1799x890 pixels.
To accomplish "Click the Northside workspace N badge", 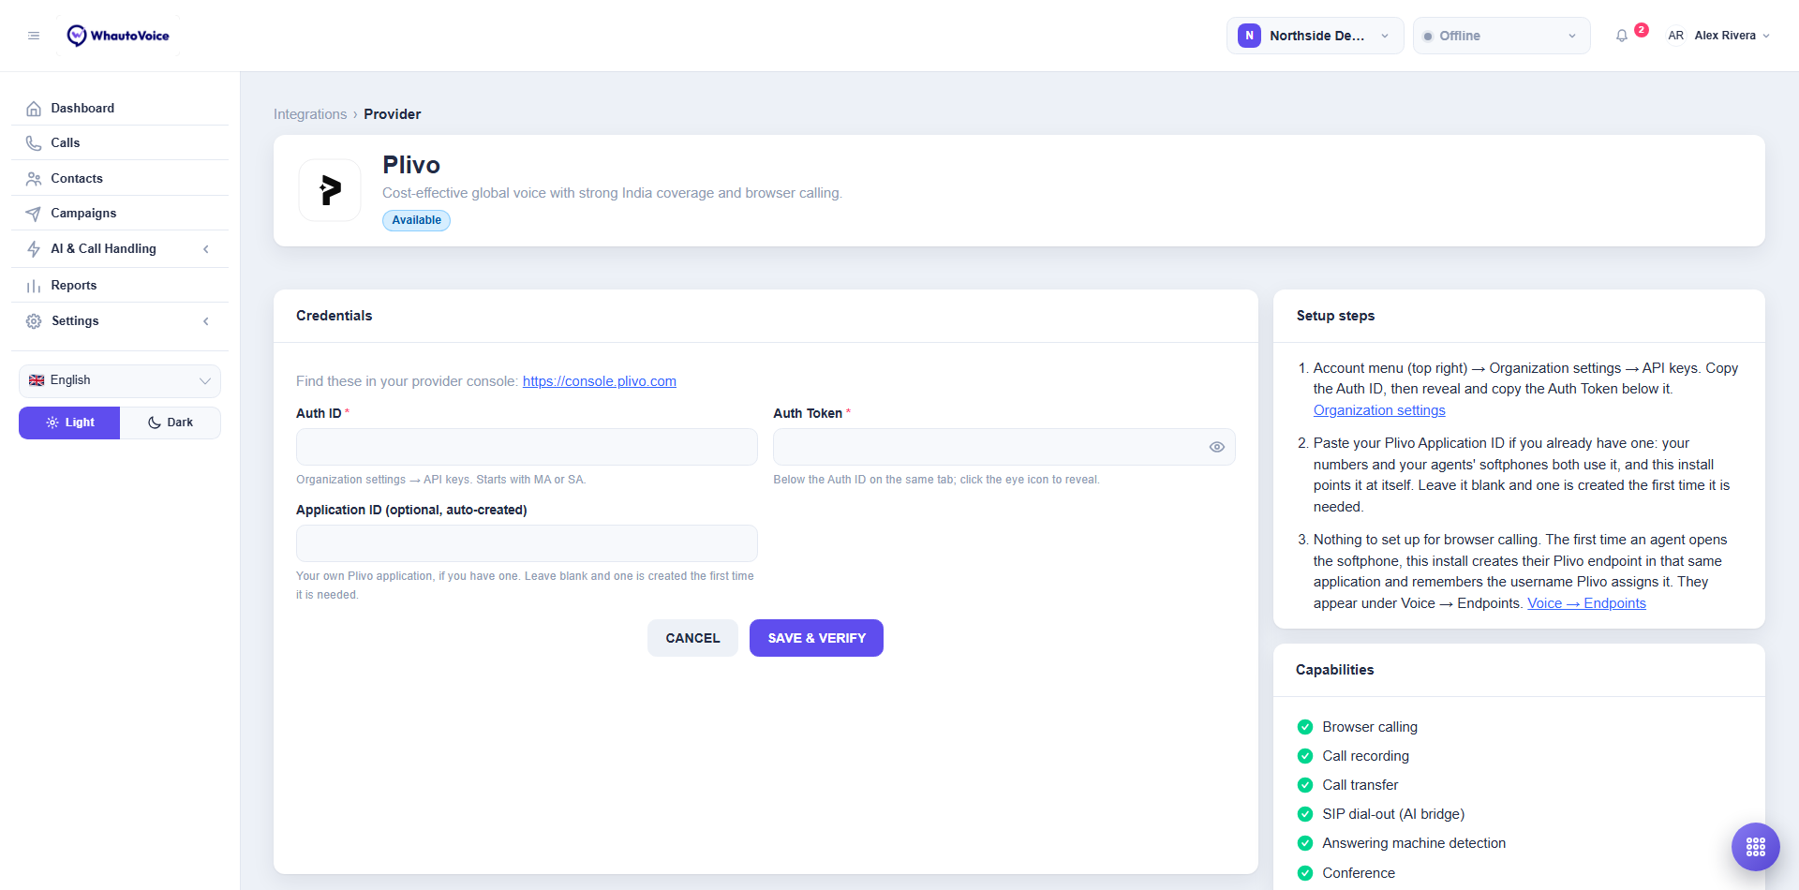I will (x=1249, y=36).
